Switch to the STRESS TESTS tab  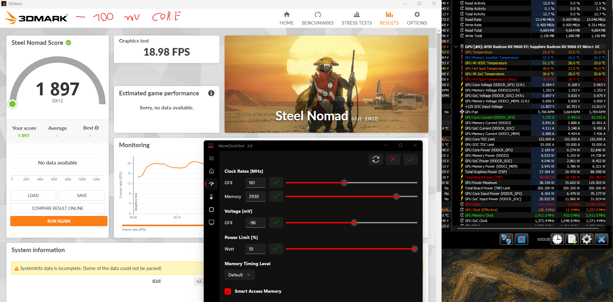tap(357, 19)
